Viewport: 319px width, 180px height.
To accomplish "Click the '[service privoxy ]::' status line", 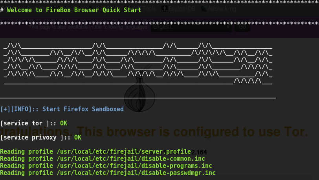I will point(35,138).
